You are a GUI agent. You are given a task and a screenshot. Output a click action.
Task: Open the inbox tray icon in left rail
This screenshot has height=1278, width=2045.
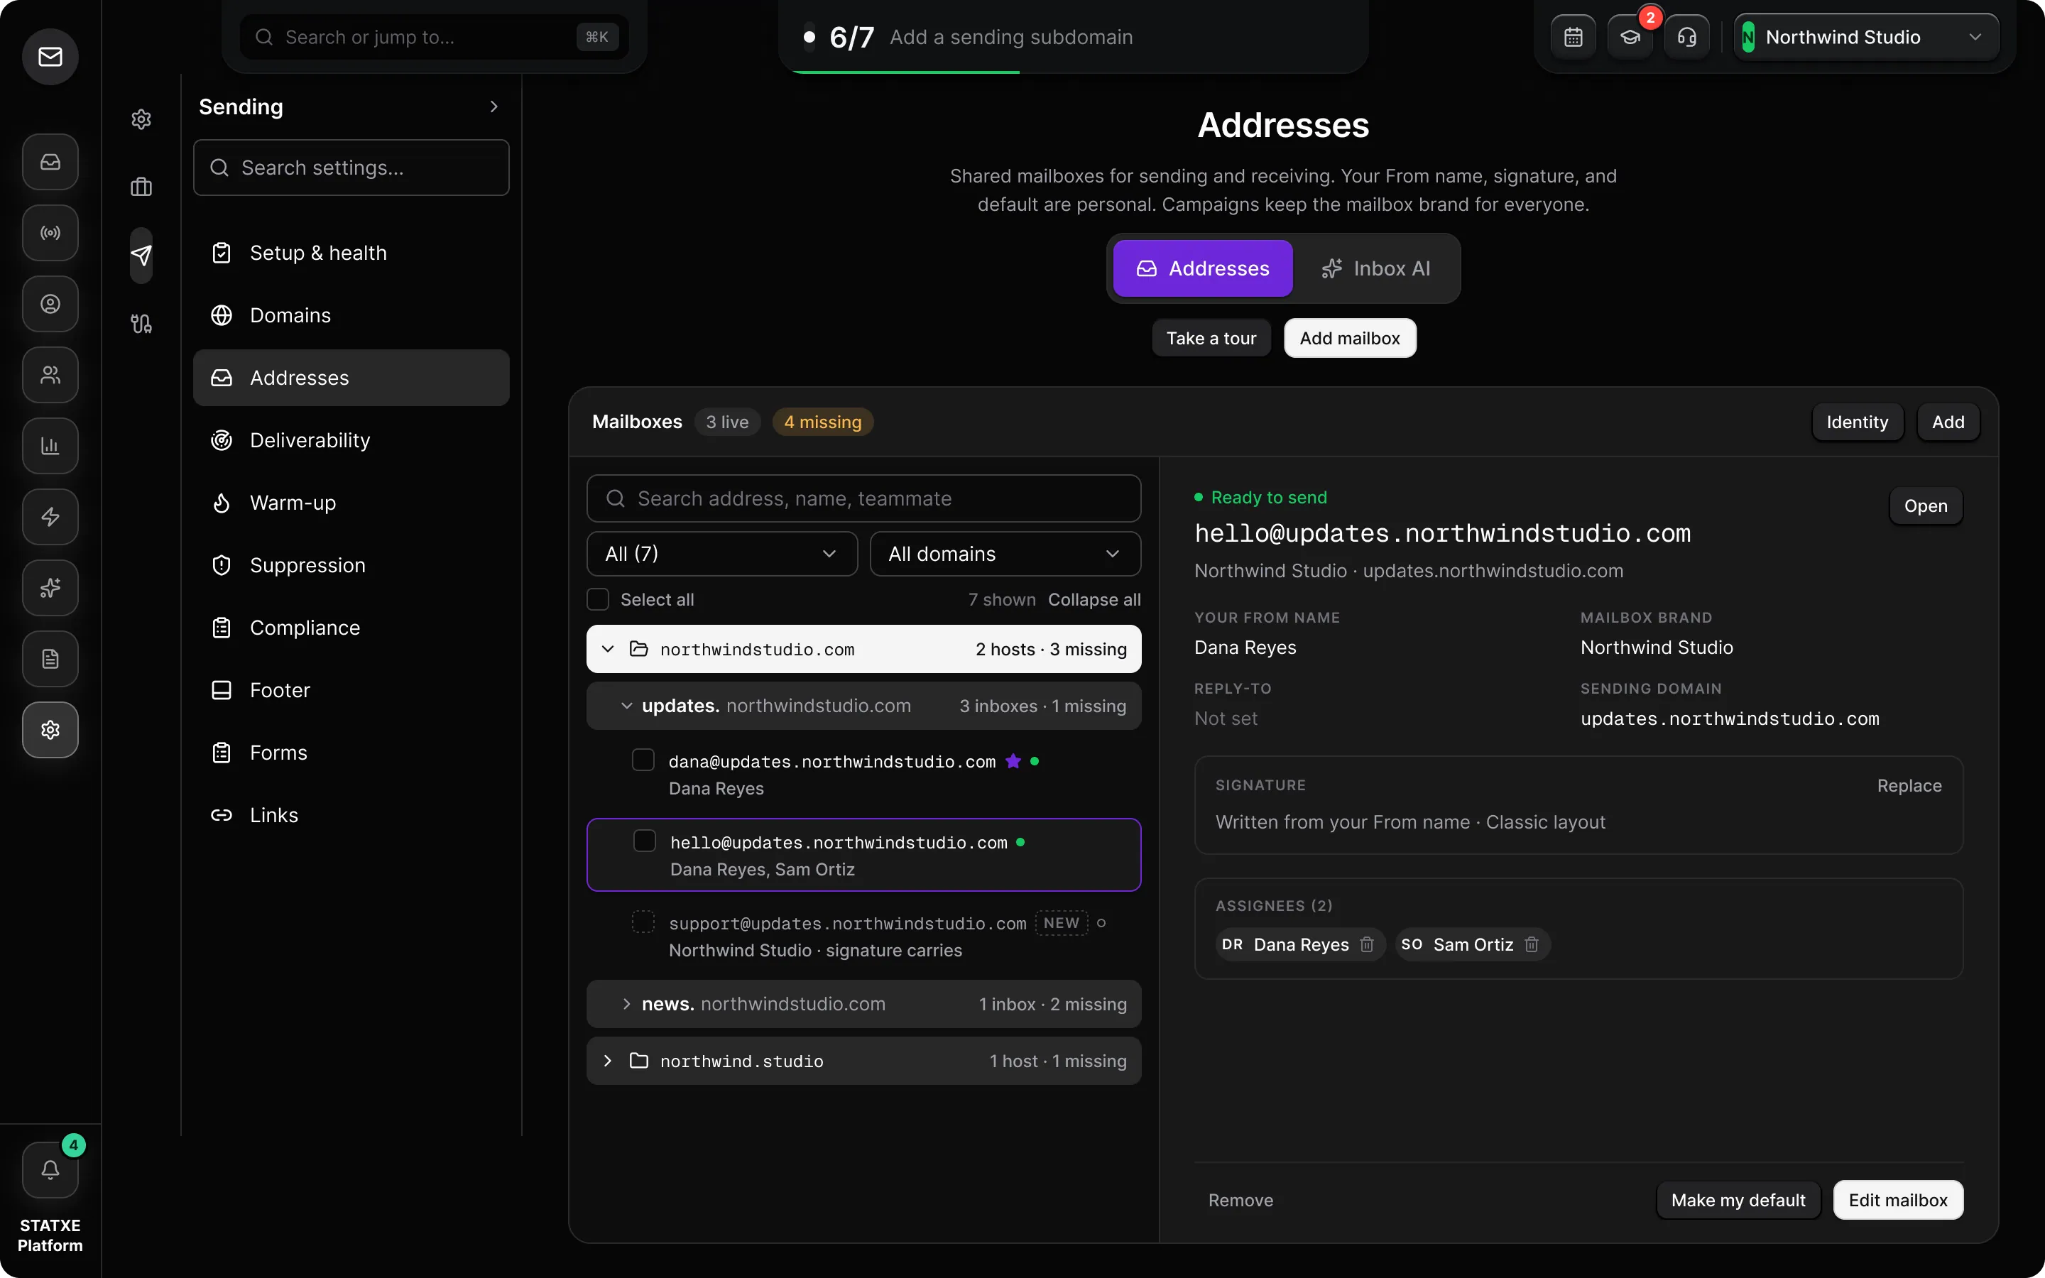[50, 161]
